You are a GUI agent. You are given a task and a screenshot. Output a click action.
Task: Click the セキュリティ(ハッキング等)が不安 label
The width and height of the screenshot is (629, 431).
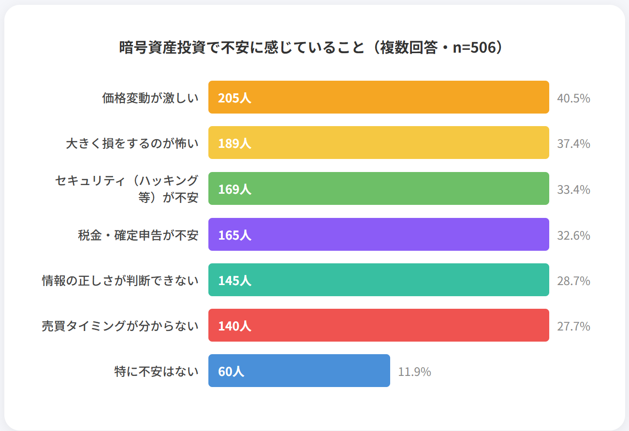(127, 189)
